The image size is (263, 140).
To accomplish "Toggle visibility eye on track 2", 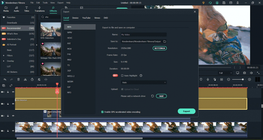I will [13, 116].
